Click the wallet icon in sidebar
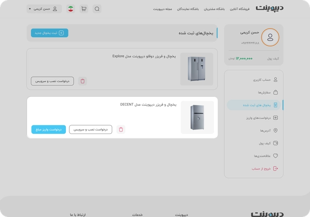Image resolution: width=310 pixels, height=217 pixels. (x=276, y=143)
